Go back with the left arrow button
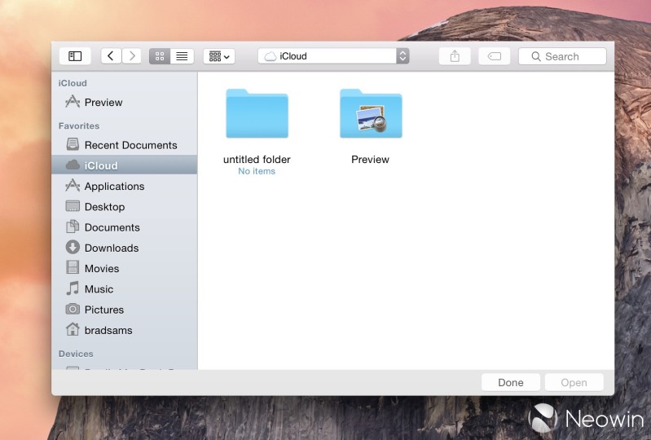 click(x=111, y=56)
